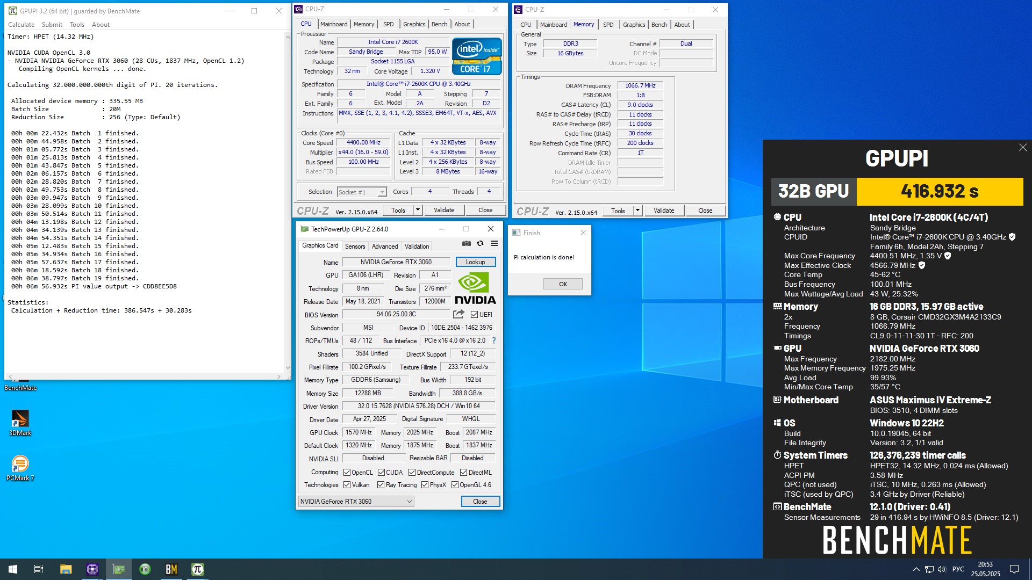Open Task View on the taskbar
Viewport: 1032px width, 580px height.
pyautogui.click(x=39, y=569)
